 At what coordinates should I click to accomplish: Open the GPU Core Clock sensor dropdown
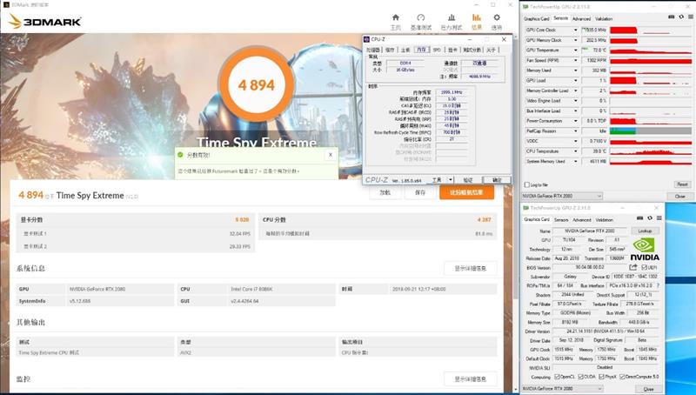click(x=576, y=30)
